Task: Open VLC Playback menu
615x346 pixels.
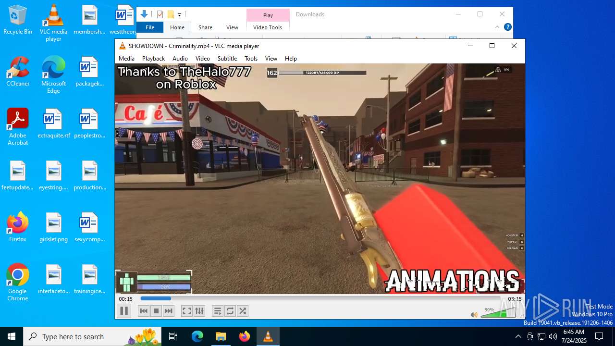Action: [x=153, y=58]
